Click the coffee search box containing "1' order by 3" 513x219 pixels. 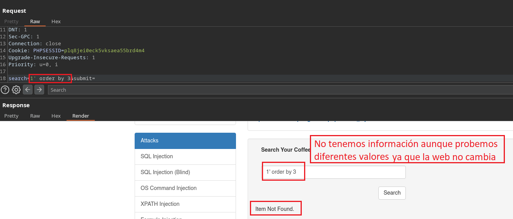point(334,172)
